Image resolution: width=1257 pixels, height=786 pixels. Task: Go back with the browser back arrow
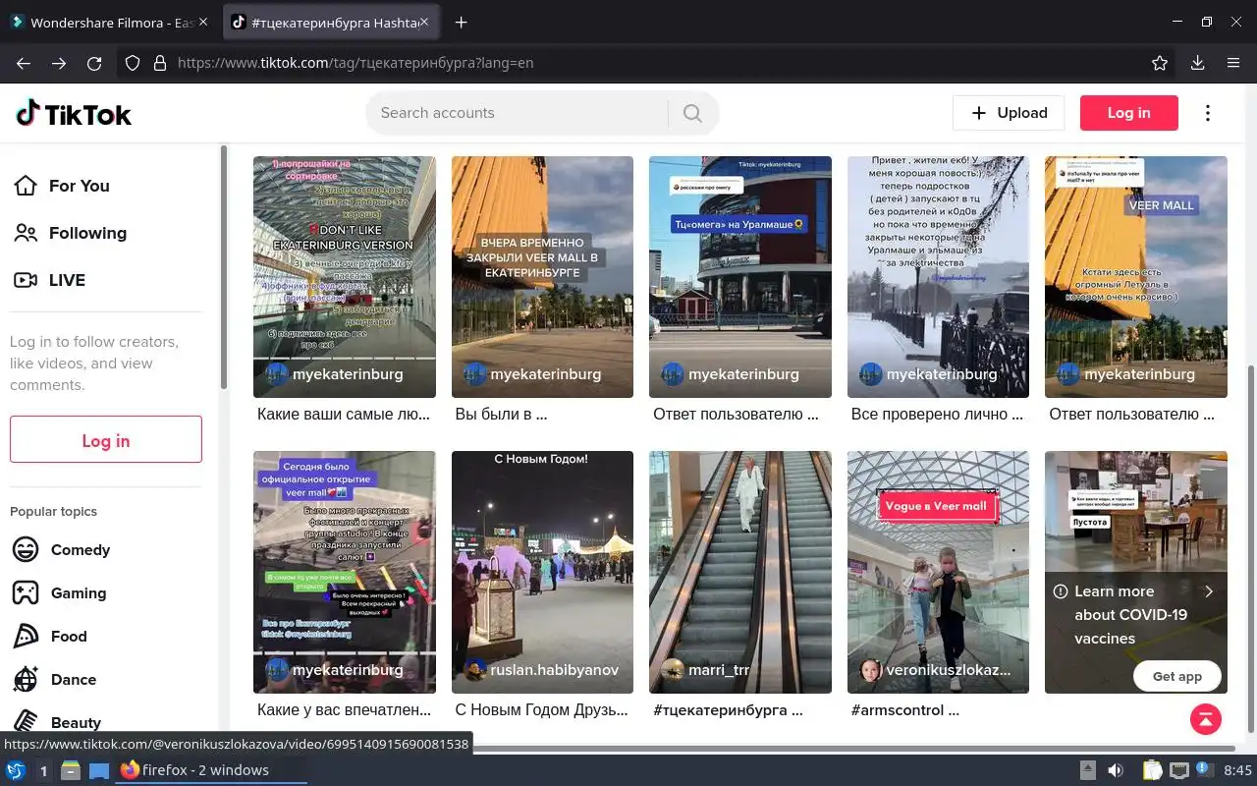pyautogui.click(x=24, y=63)
